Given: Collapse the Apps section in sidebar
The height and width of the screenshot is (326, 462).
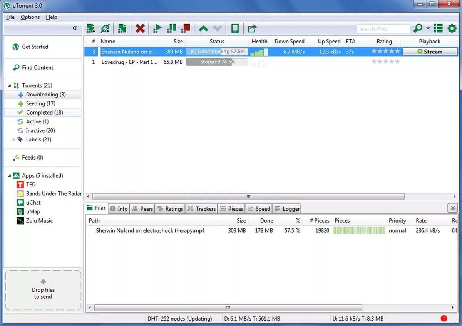Looking at the screenshot, I should (x=9, y=175).
